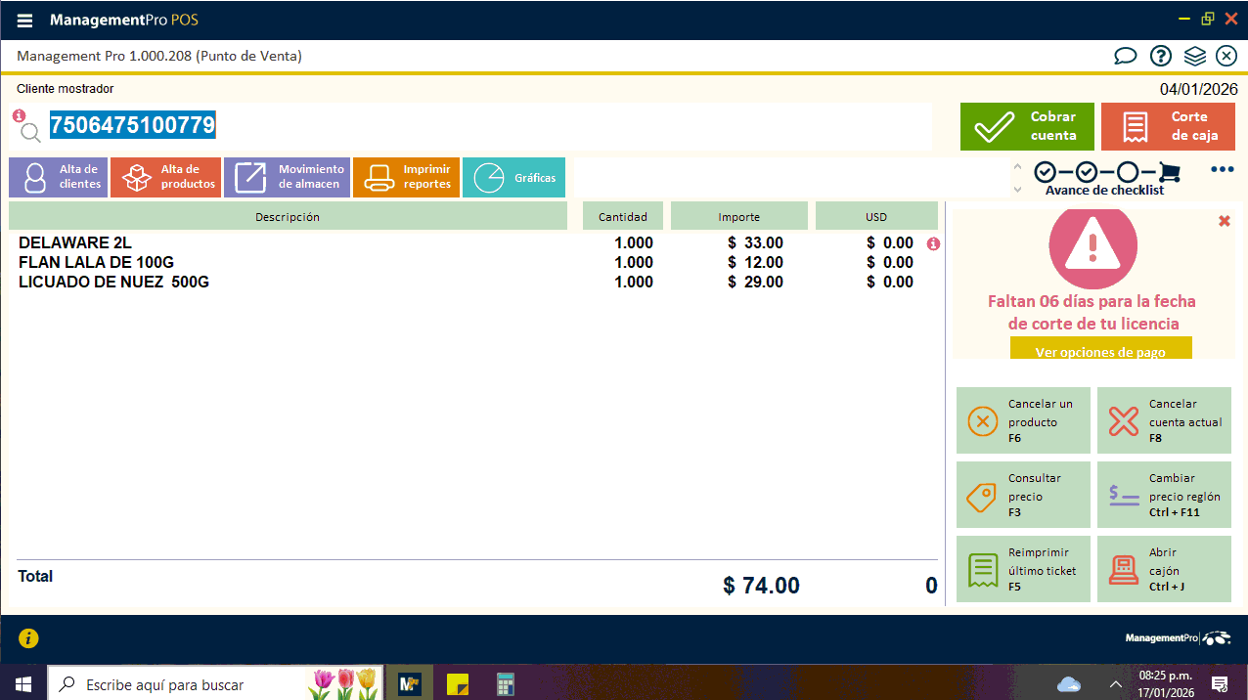Click the chat bubble icon
This screenshot has height=700, width=1248.
1125,56
